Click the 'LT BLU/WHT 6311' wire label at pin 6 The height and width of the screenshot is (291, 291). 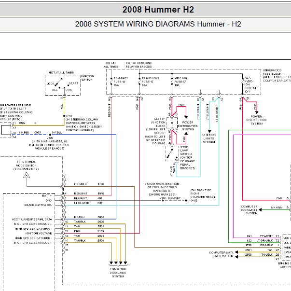[89, 203]
